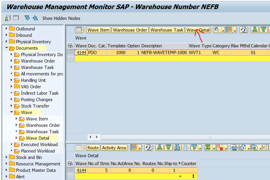
Task: Toggle list/form view in Wave panel toolbar
Action: point(79,30)
